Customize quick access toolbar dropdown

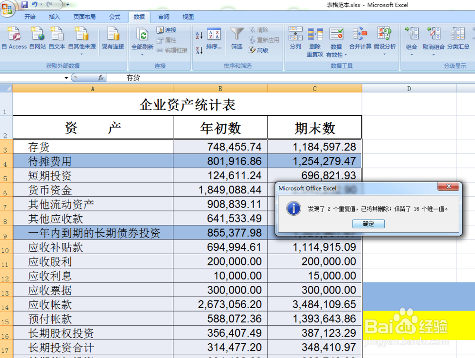[x=67, y=5]
